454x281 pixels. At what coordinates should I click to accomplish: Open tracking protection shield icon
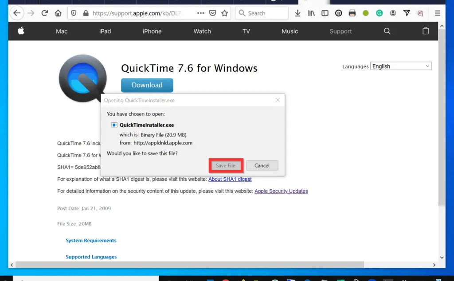click(x=74, y=13)
